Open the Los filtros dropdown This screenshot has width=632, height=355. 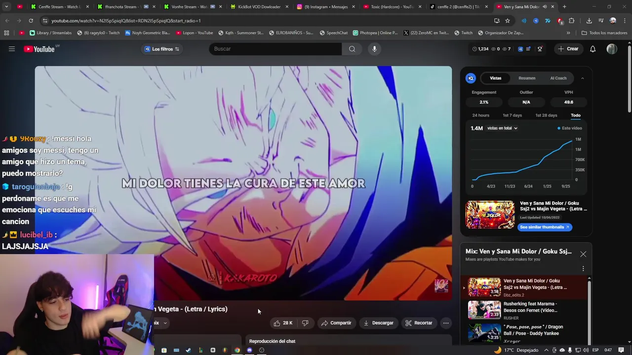click(x=162, y=49)
